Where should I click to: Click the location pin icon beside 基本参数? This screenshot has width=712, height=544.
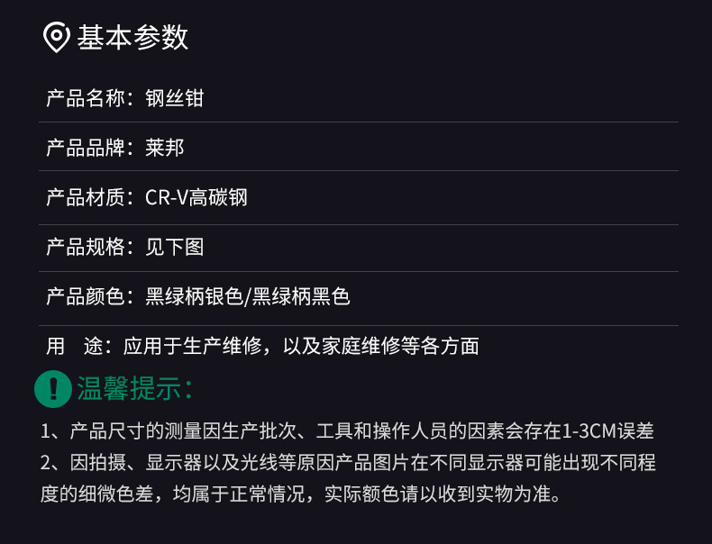tap(56, 38)
